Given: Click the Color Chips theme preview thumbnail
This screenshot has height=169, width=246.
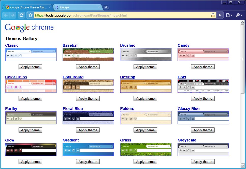Looking at the screenshot, I should coord(31,86).
